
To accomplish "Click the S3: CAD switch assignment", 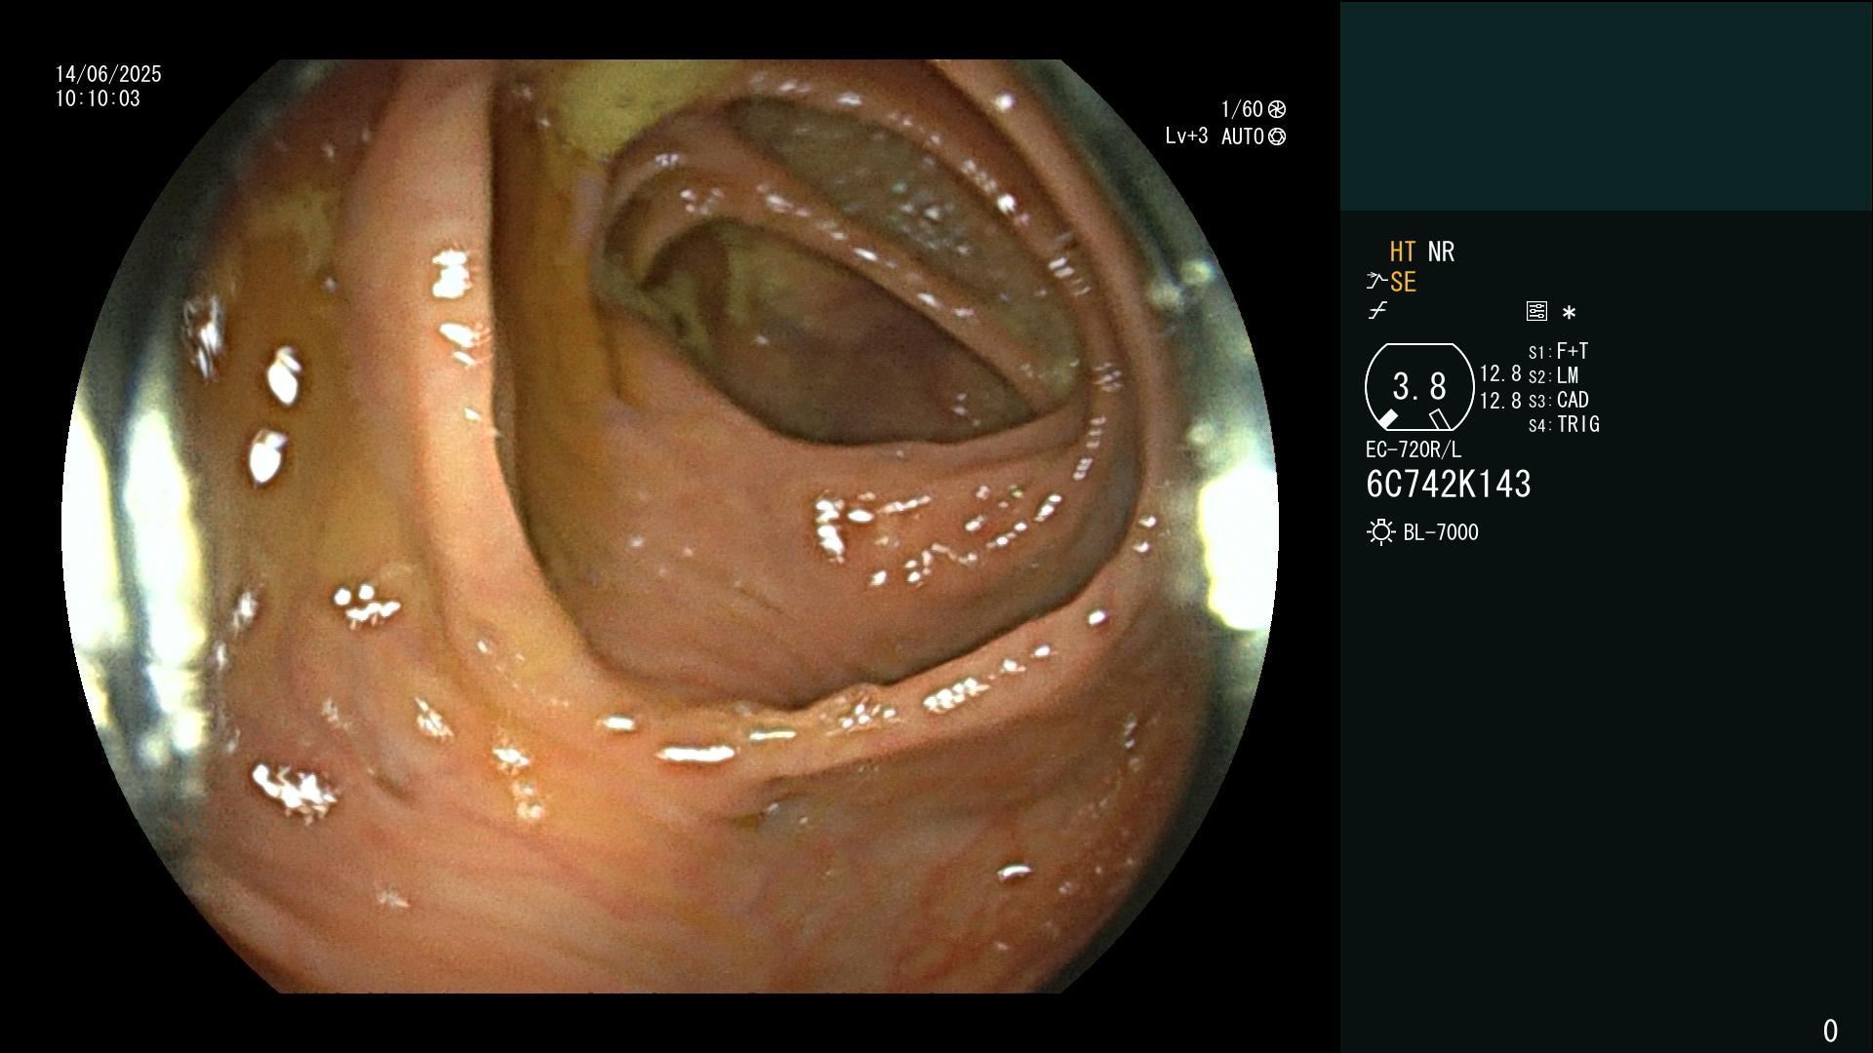I will point(1559,401).
